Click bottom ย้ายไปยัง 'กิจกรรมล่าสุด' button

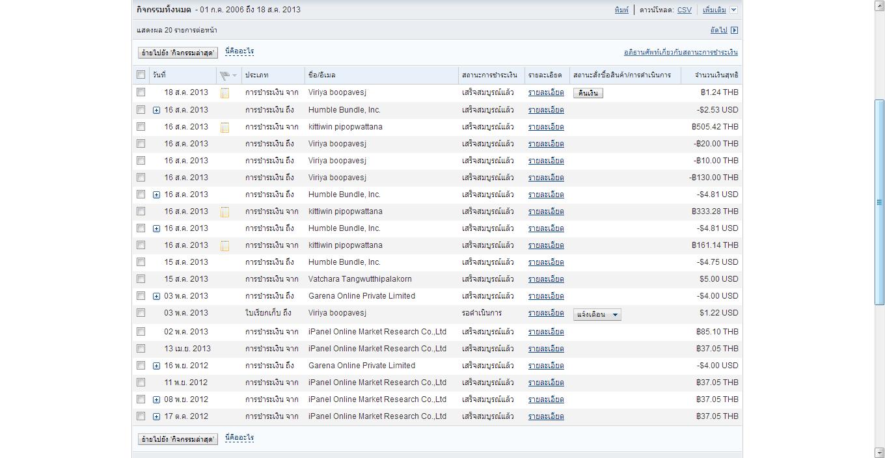pos(178,439)
